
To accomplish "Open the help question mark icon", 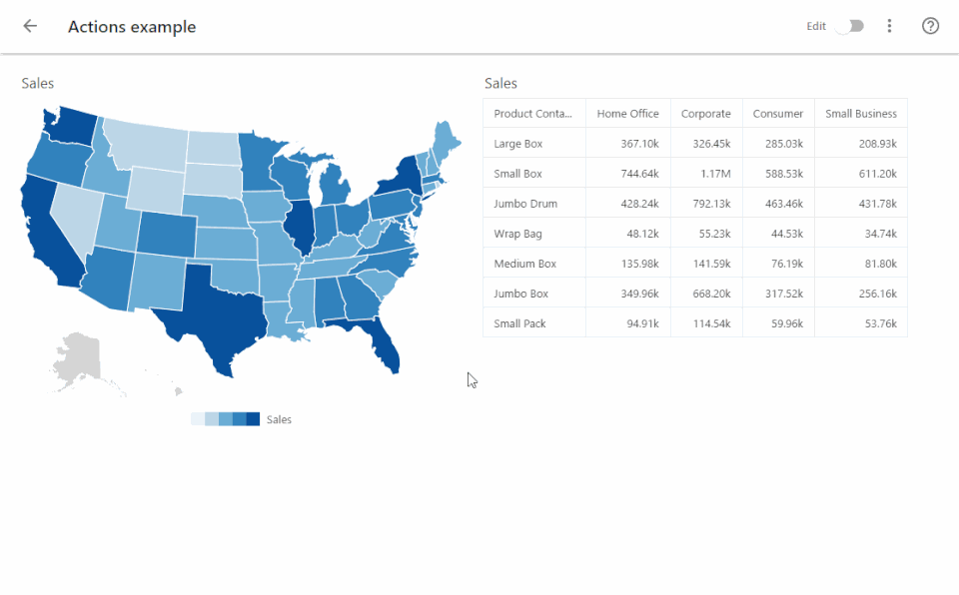I will [930, 26].
